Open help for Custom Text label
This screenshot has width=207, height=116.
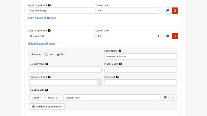[x=49, y=30]
